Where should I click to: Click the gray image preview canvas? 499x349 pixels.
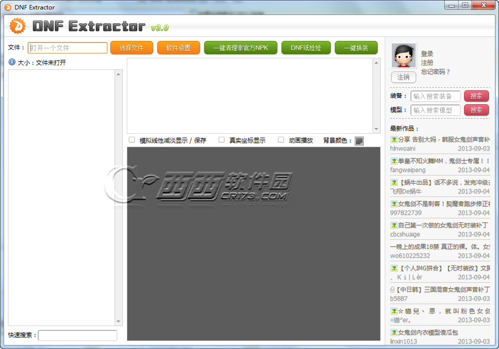click(x=253, y=244)
